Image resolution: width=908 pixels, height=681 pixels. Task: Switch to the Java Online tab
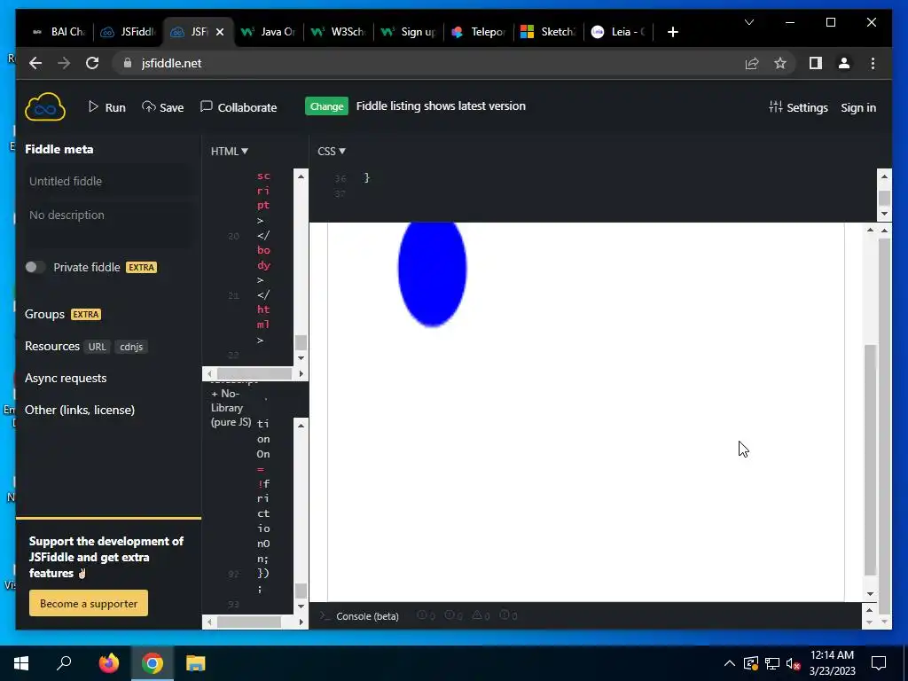coord(270,32)
